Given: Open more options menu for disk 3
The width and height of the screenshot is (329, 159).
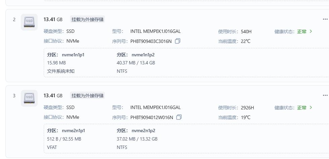Looking at the screenshot, I should click(x=325, y=96).
